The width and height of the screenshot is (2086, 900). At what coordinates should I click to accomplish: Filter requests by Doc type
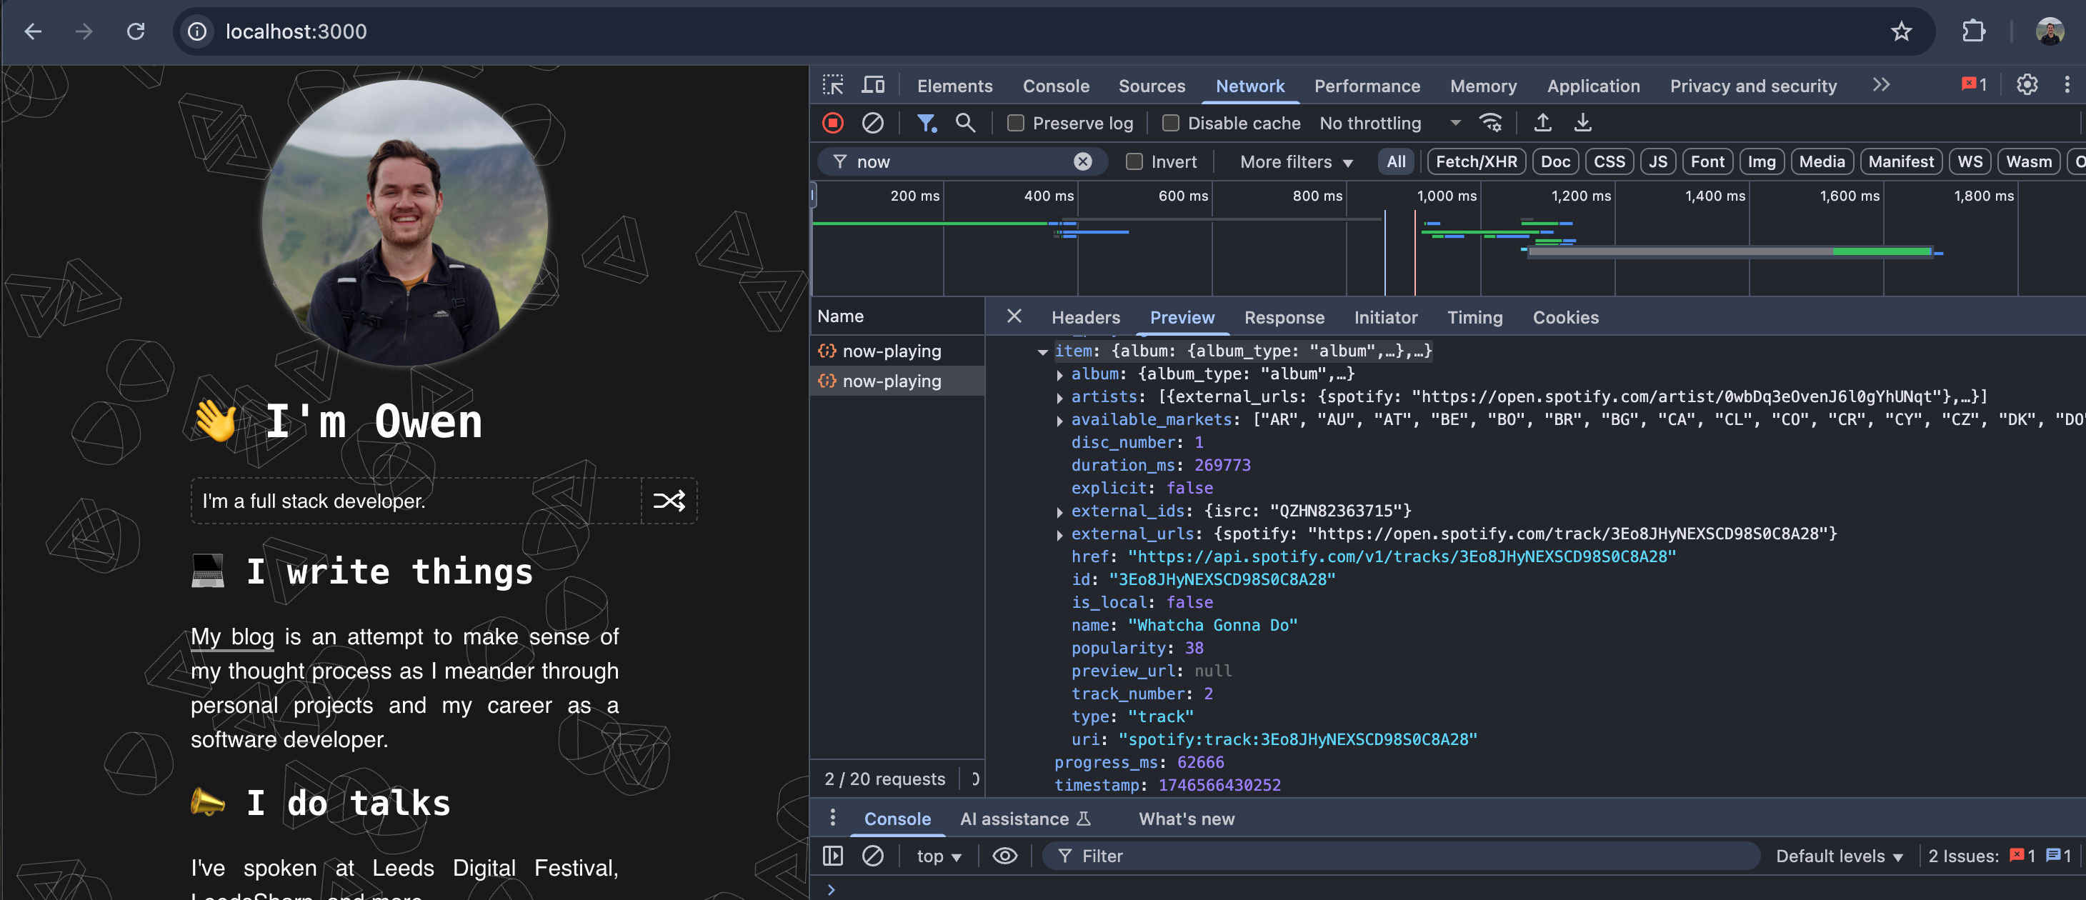click(1554, 162)
